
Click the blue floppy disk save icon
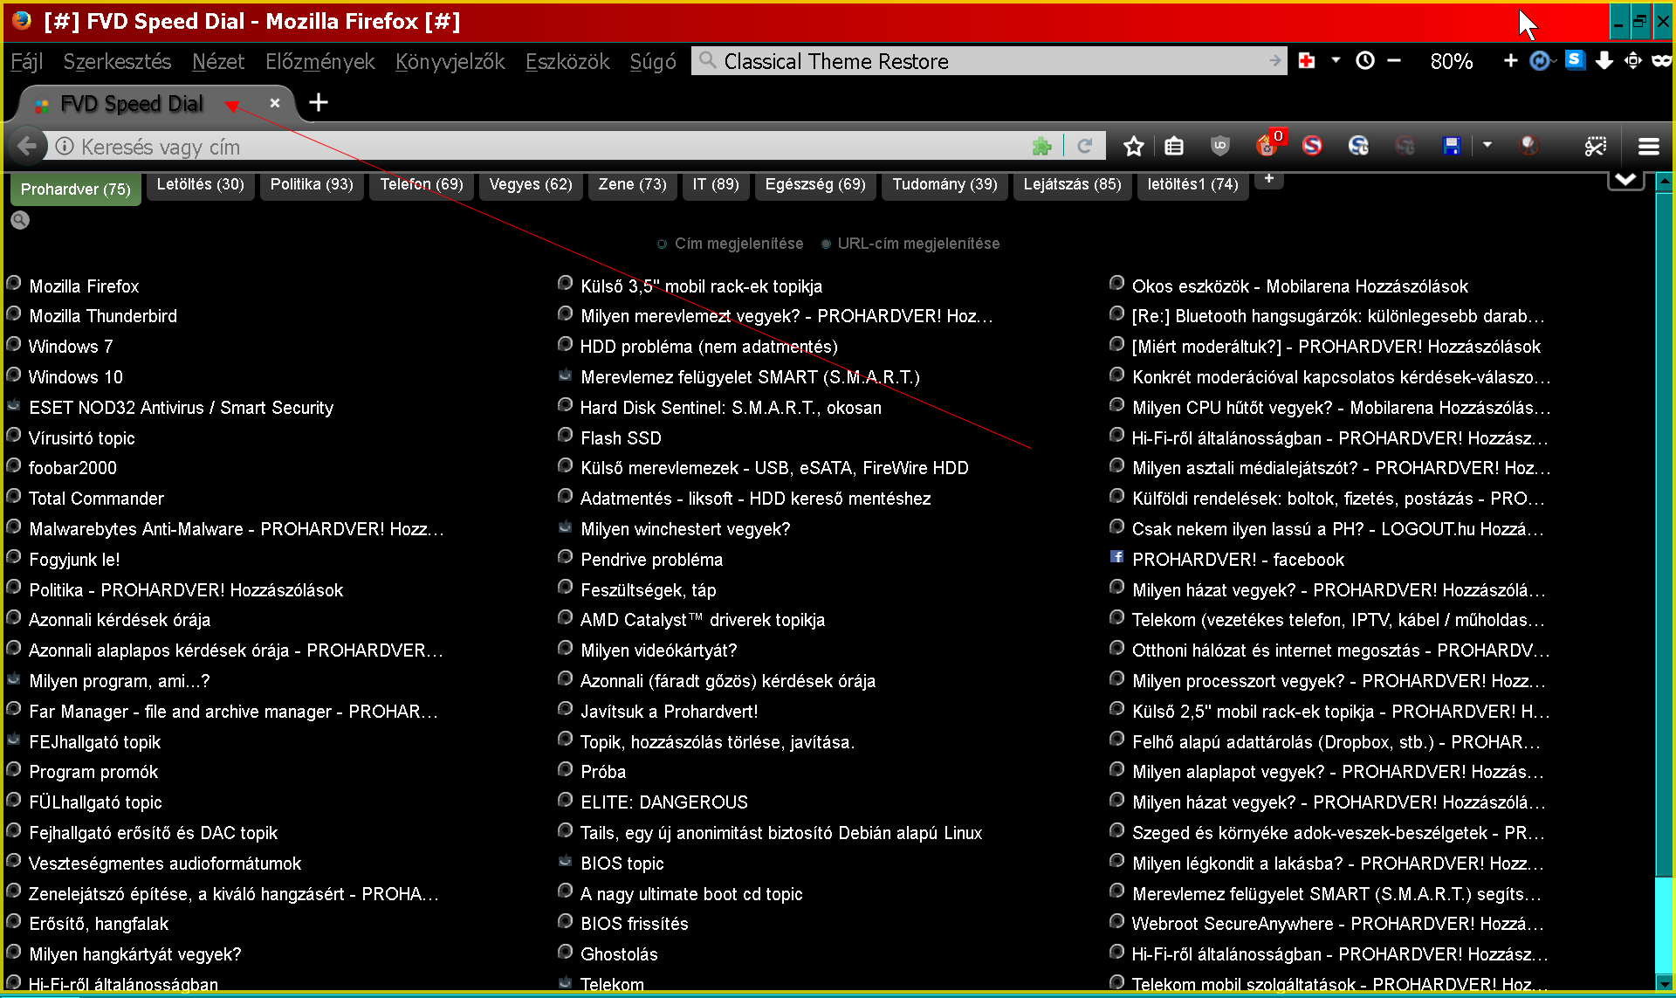(1451, 146)
